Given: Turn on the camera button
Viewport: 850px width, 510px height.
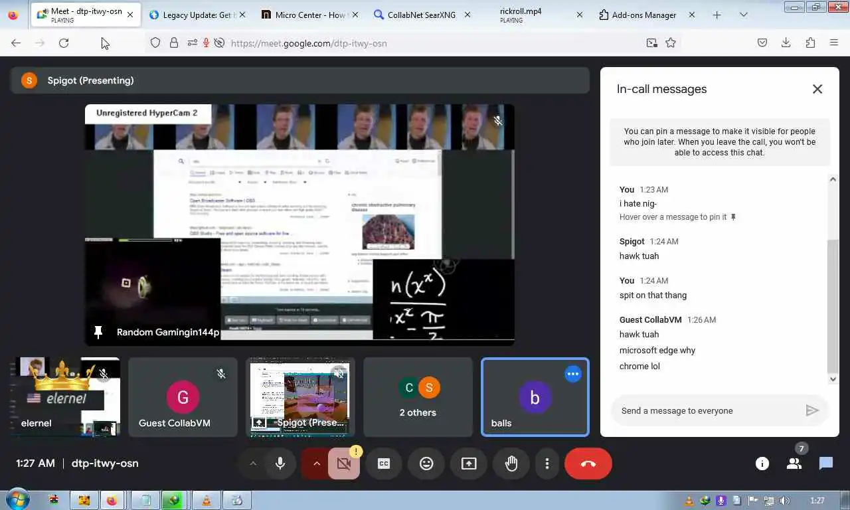Looking at the screenshot, I should click(x=344, y=464).
